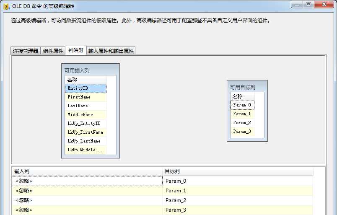Minimize the advanced editor window
Image resolution: width=337 pixels, height=215 pixels.
pos(297,4)
